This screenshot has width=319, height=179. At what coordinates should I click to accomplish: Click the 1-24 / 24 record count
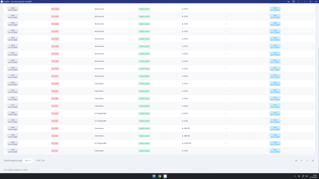(40, 161)
